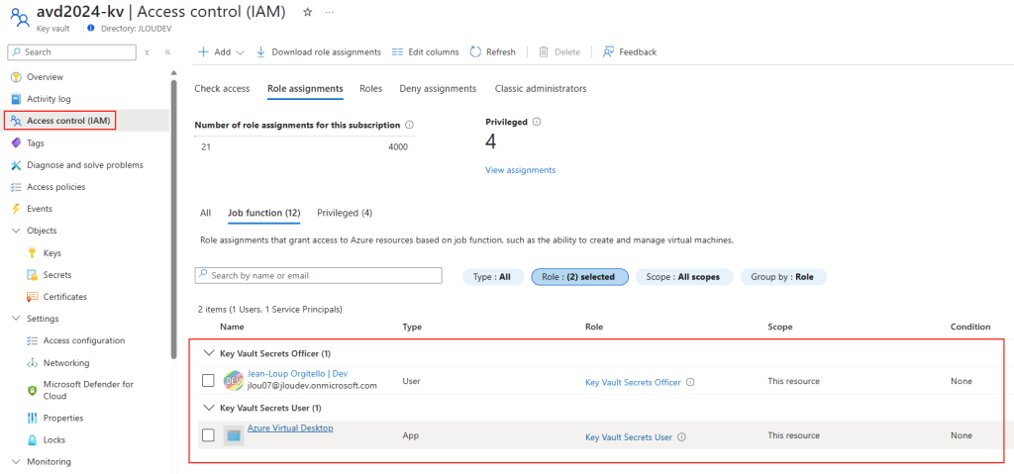Screen dimensions: 1014x474
Task: Collapse the Objects section in sidebar
Action: [16, 231]
